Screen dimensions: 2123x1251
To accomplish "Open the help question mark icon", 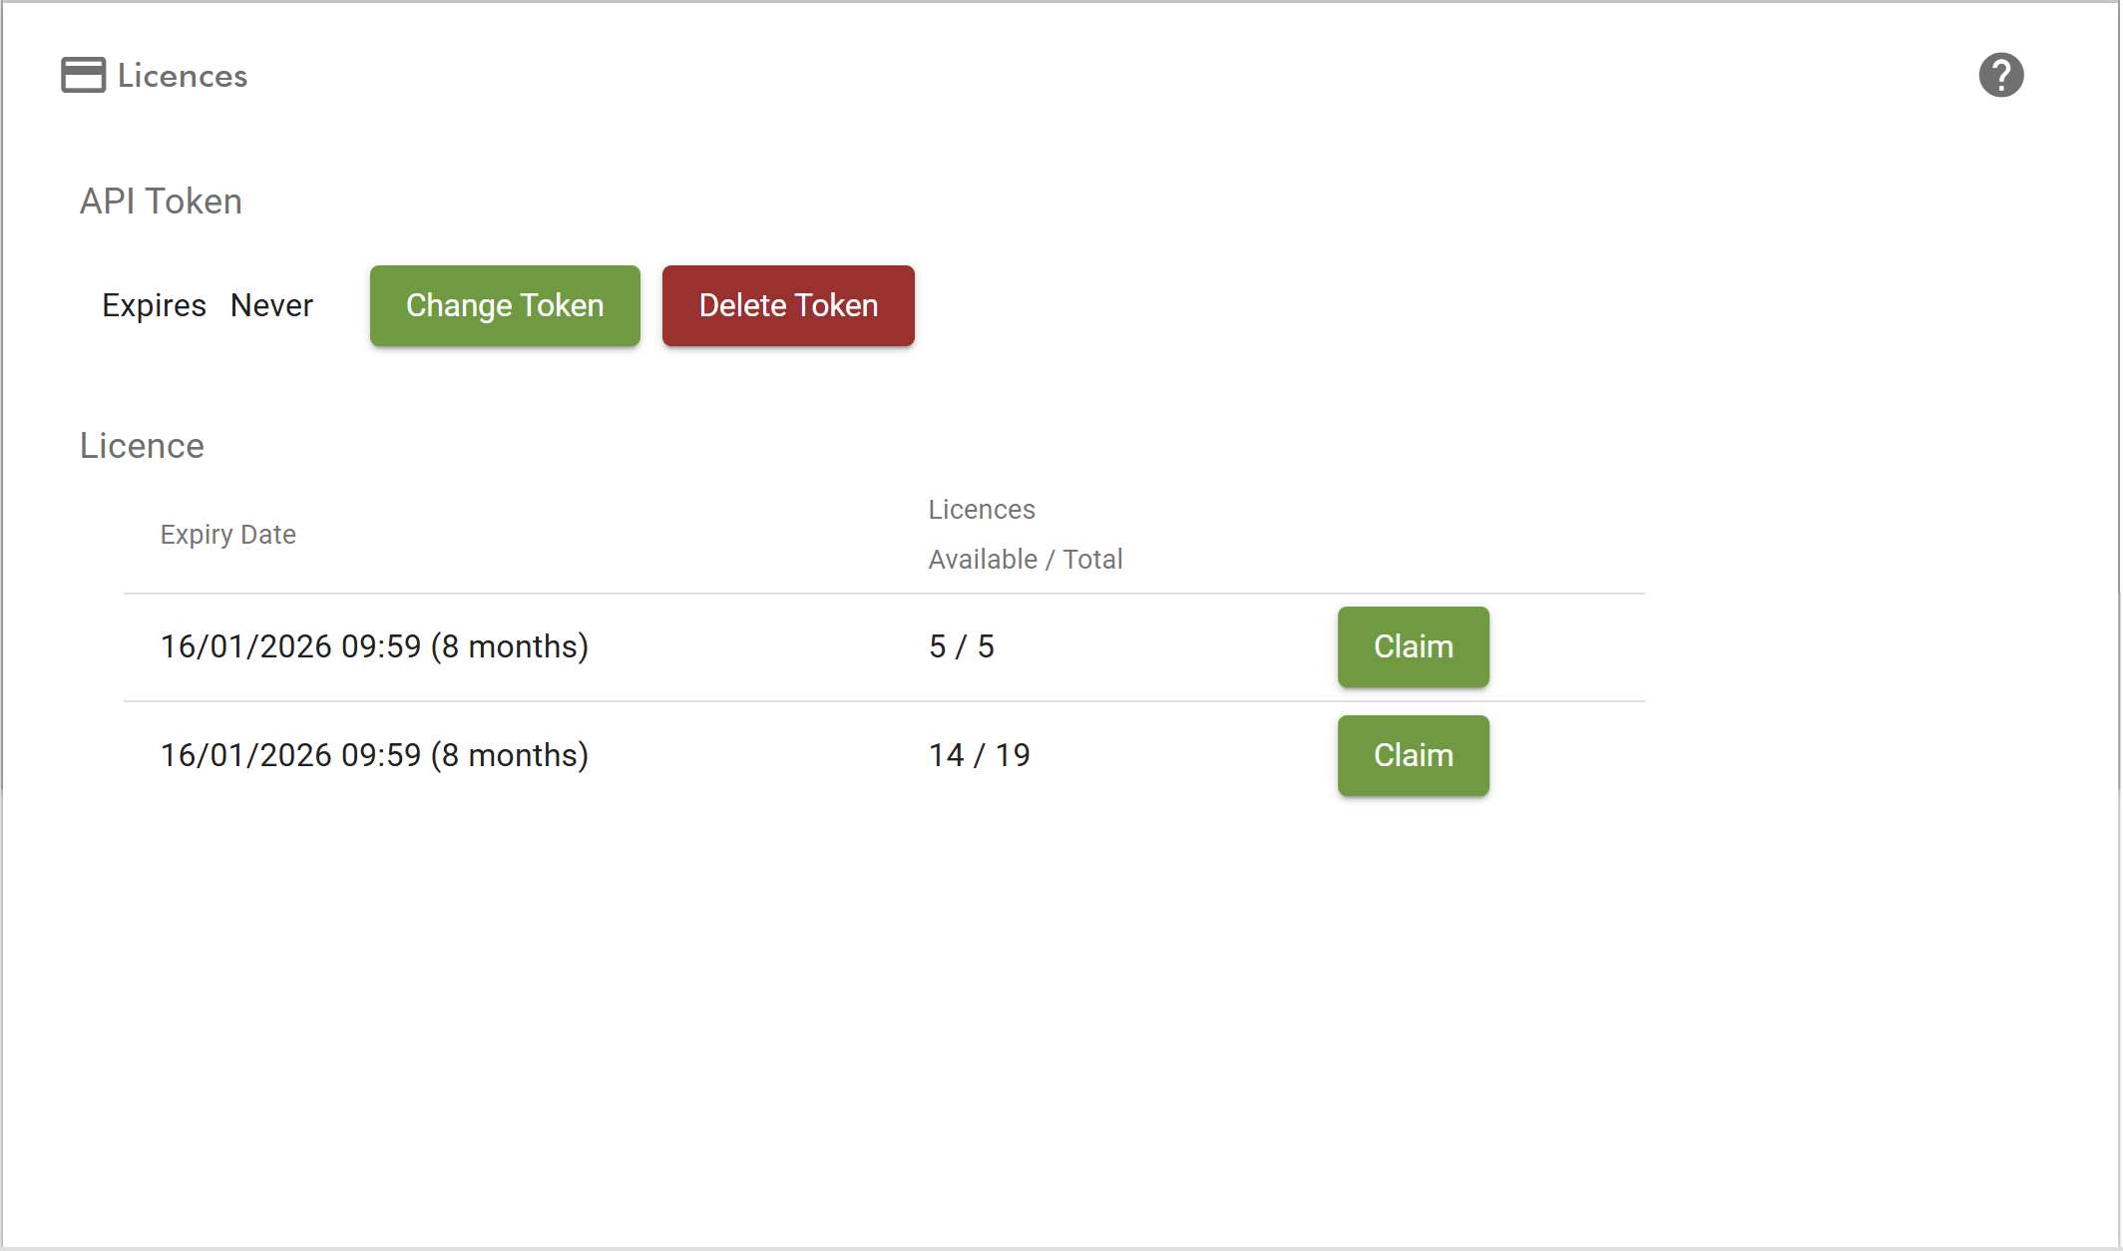I will click(2000, 75).
